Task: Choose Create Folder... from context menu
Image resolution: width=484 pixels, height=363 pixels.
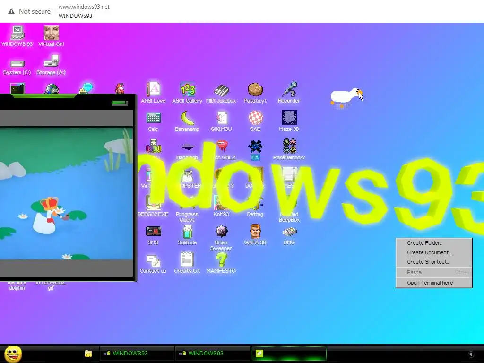Action: [434, 243]
